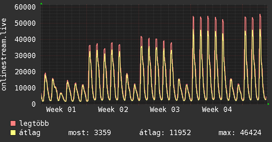This screenshot has height=142, width=272.
Task: Click the red legtöbb legend swatch
Action: point(13,124)
